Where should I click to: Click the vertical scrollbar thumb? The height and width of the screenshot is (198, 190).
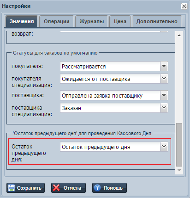[179, 145]
